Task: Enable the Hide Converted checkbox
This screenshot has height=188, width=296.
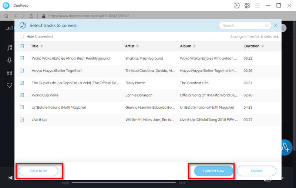Action: click(x=22, y=36)
